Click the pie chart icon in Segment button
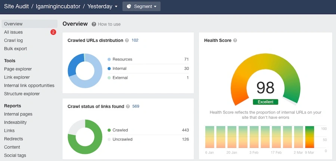Viewport: 336px width, 161px height. 129,6
